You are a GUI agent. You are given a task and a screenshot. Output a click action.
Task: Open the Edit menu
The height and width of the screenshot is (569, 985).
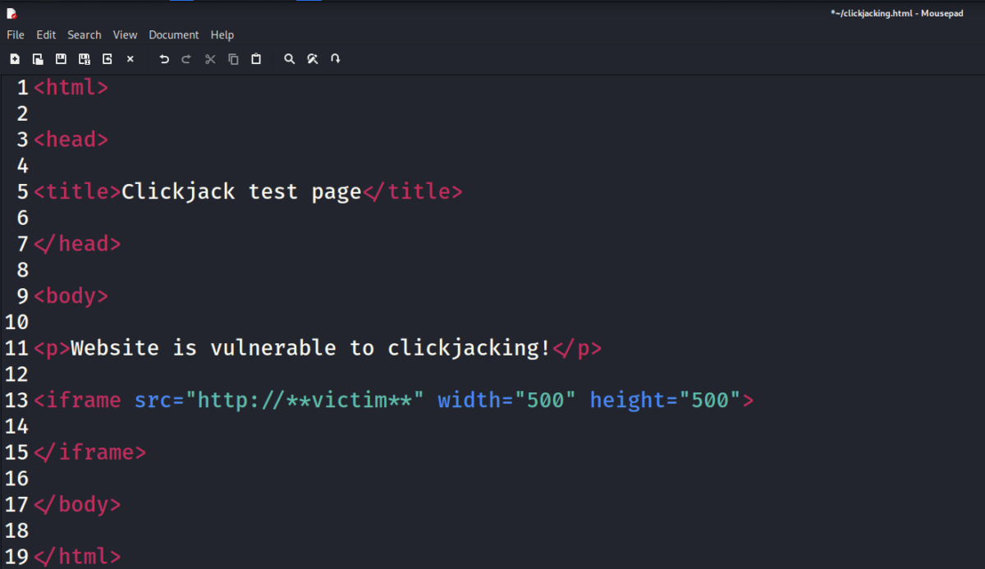(x=45, y=34)
